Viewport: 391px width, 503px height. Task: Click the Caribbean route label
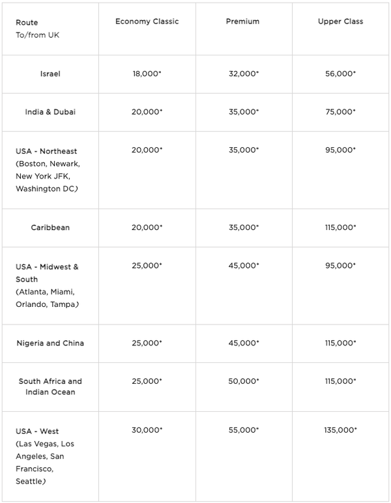pyautogui.click(x=50, y=227)
